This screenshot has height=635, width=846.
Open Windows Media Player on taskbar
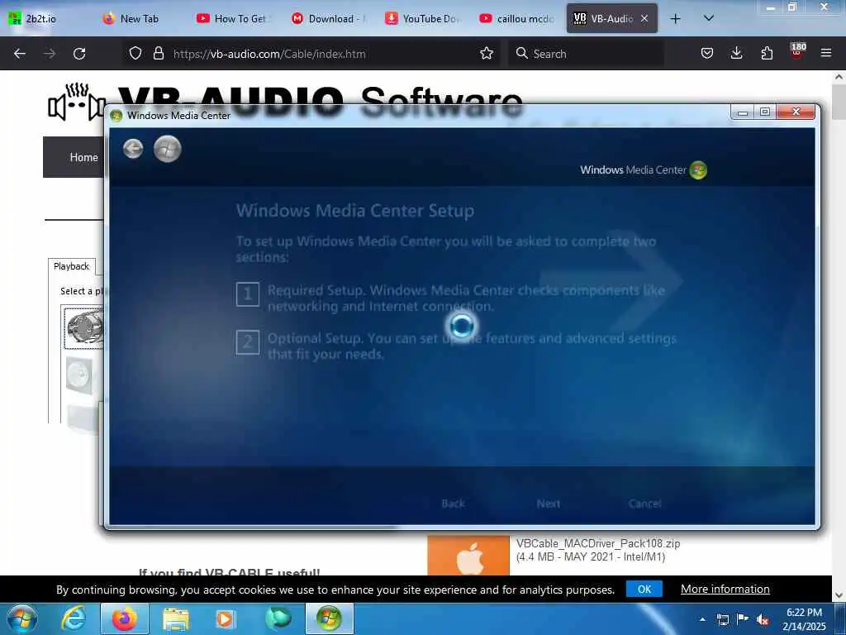(x=225, y=618)
